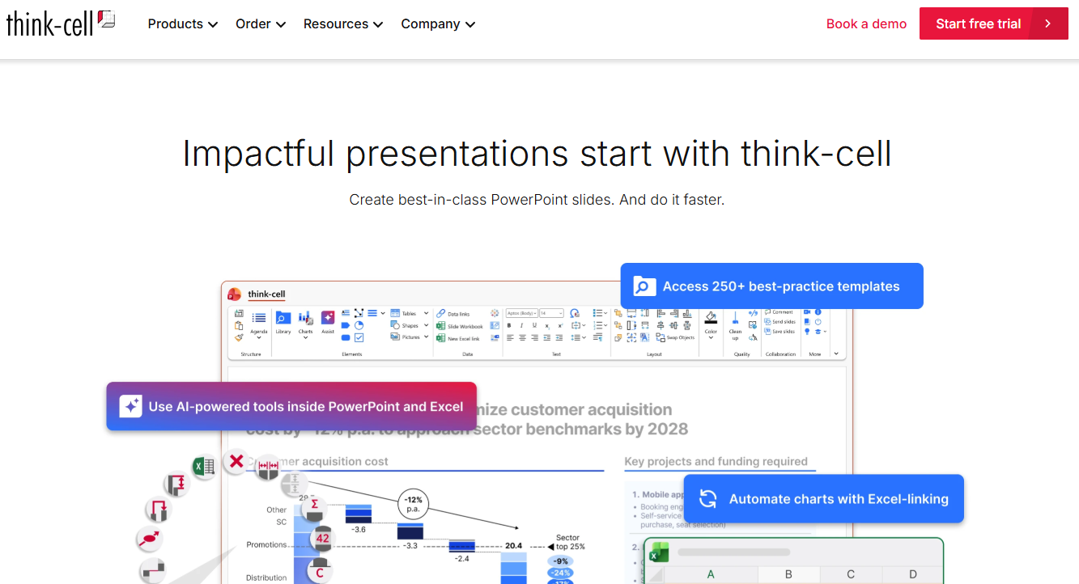Click the Book a demo link
This screenshot has height=584, width=1079.
coord(866,24)
